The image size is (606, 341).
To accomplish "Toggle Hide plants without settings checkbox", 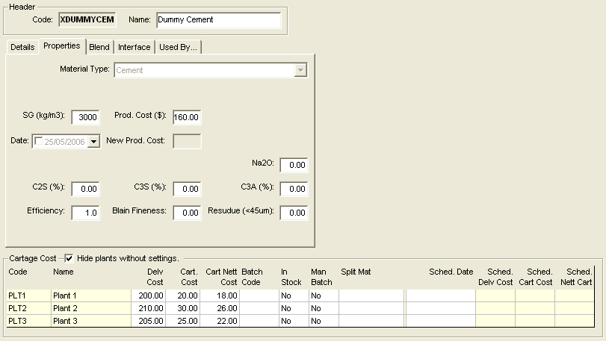I will [69, 258].
